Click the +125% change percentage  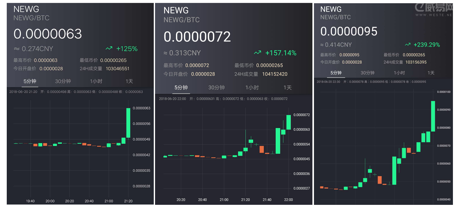pyautogui.click(x=127, y=49)
